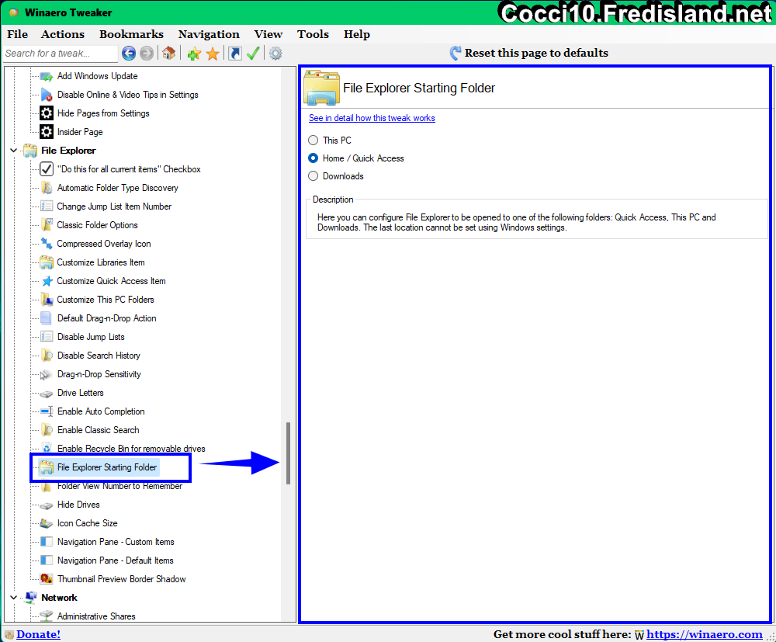Click the Enable Auto Completion cursor icon
776x642 pixels.
[47, 411]
